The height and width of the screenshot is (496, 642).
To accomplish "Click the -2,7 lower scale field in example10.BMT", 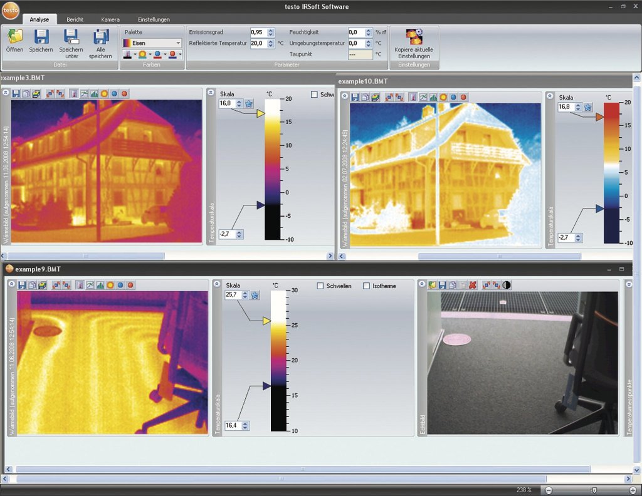I will coord(567,237).
